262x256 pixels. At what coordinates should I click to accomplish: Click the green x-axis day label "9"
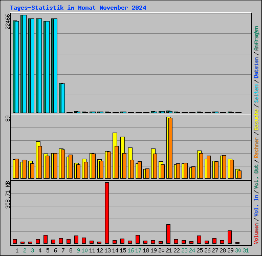[78, 250]
